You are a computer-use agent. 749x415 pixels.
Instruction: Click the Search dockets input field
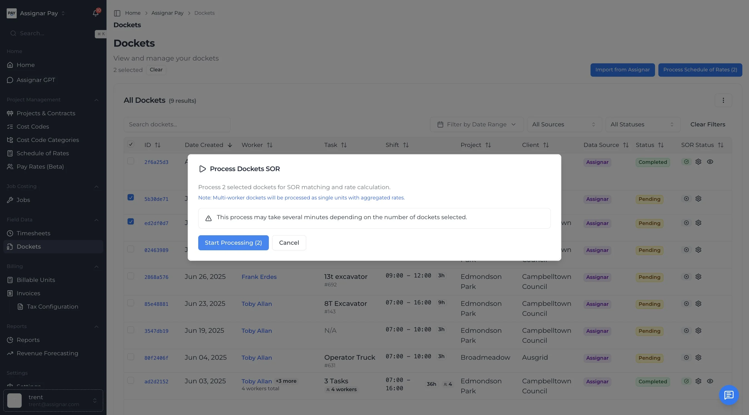[177, 124]
